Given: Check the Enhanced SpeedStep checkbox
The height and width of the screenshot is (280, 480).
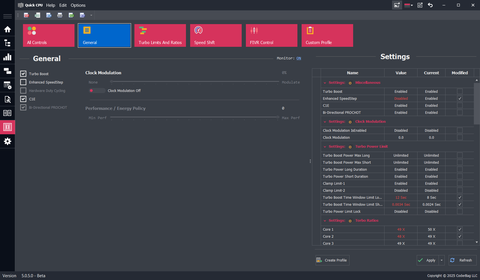Looking at the screenshot, I should pos(23,82).
